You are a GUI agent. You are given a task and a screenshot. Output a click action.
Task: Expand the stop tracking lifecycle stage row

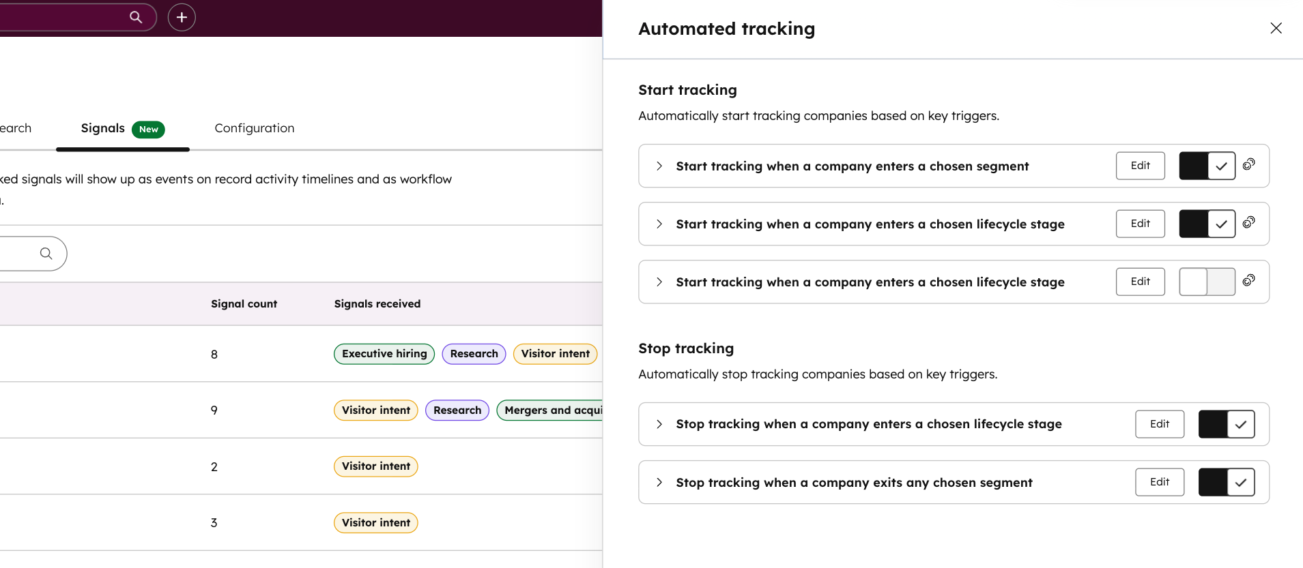coord(659,424)
